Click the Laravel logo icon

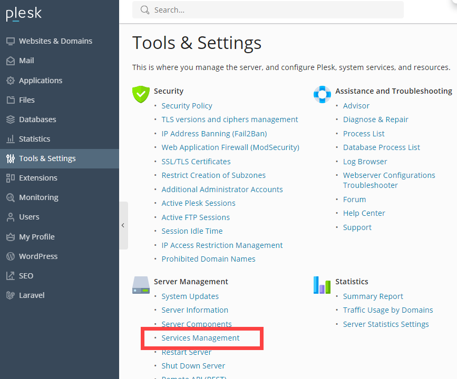(x=11, y=295)
